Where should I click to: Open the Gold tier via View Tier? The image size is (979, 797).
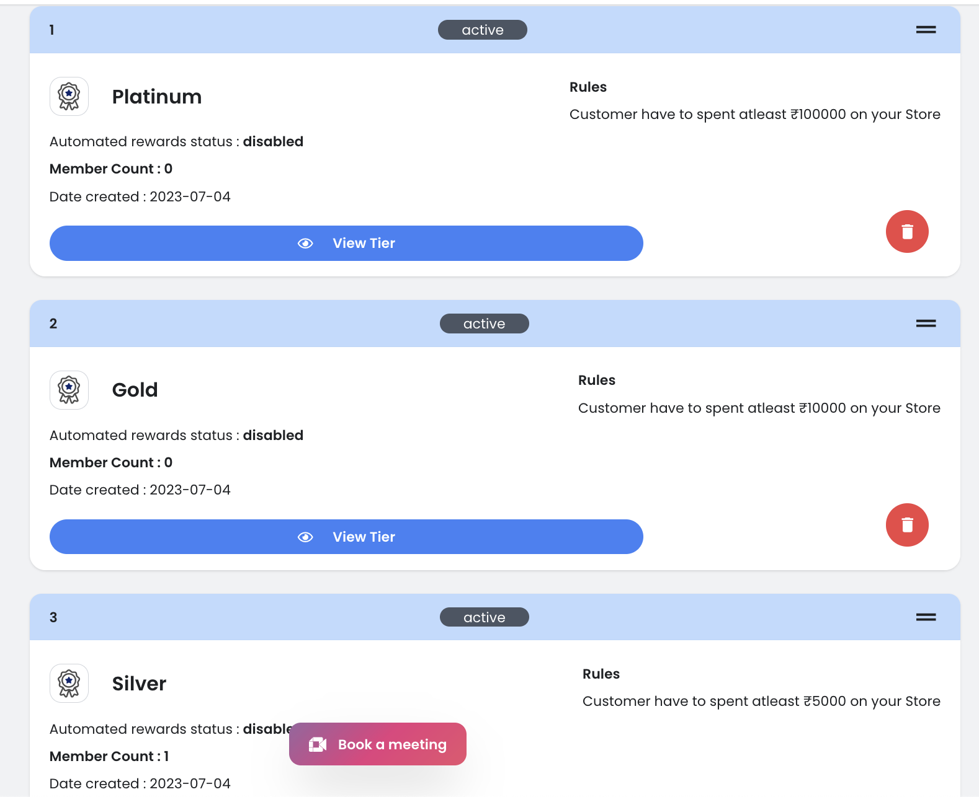pos(364,537)
